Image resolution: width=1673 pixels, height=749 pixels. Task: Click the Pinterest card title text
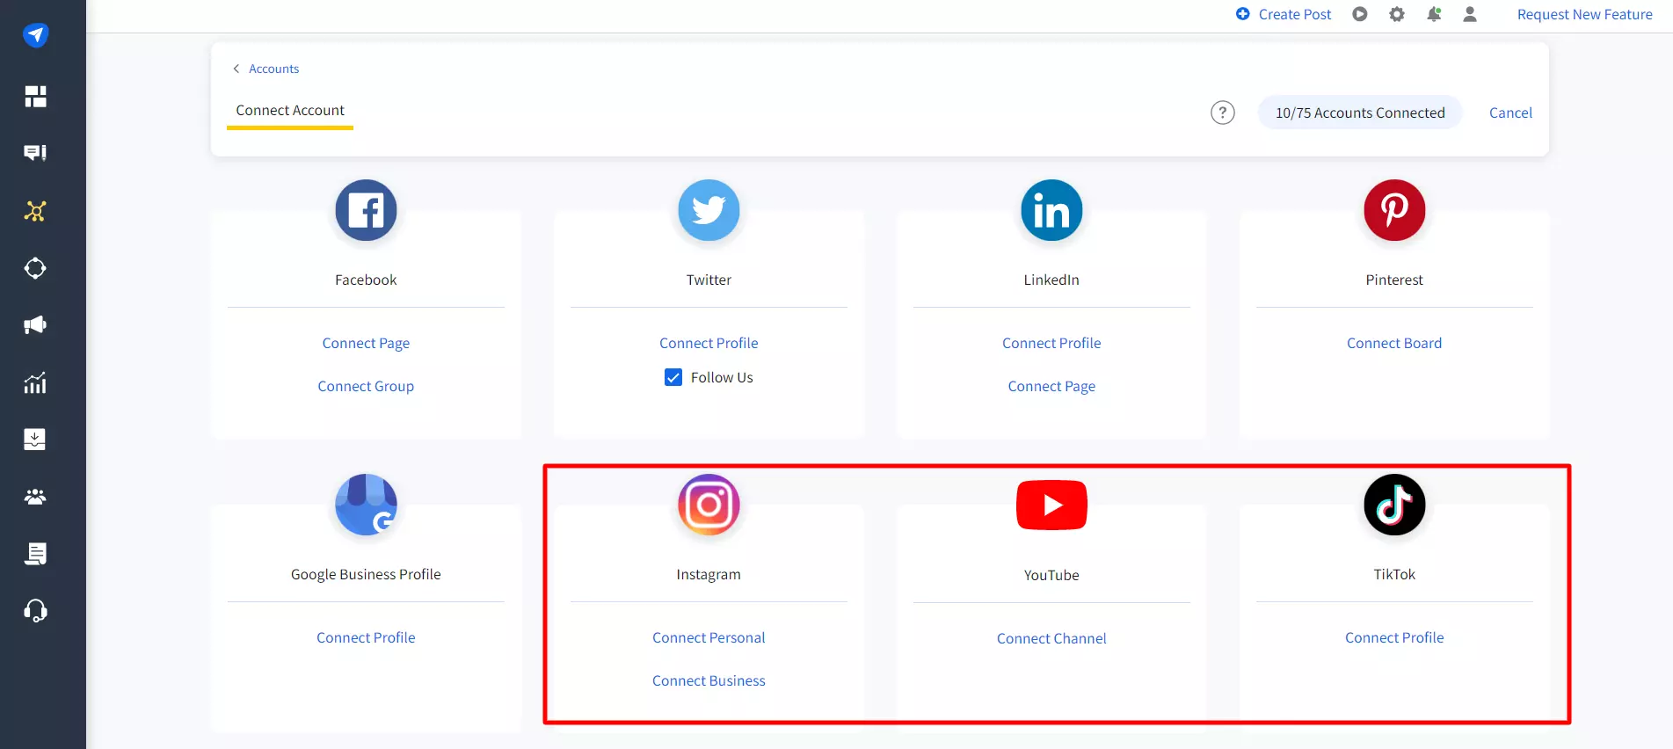[x=1394, y=280]
